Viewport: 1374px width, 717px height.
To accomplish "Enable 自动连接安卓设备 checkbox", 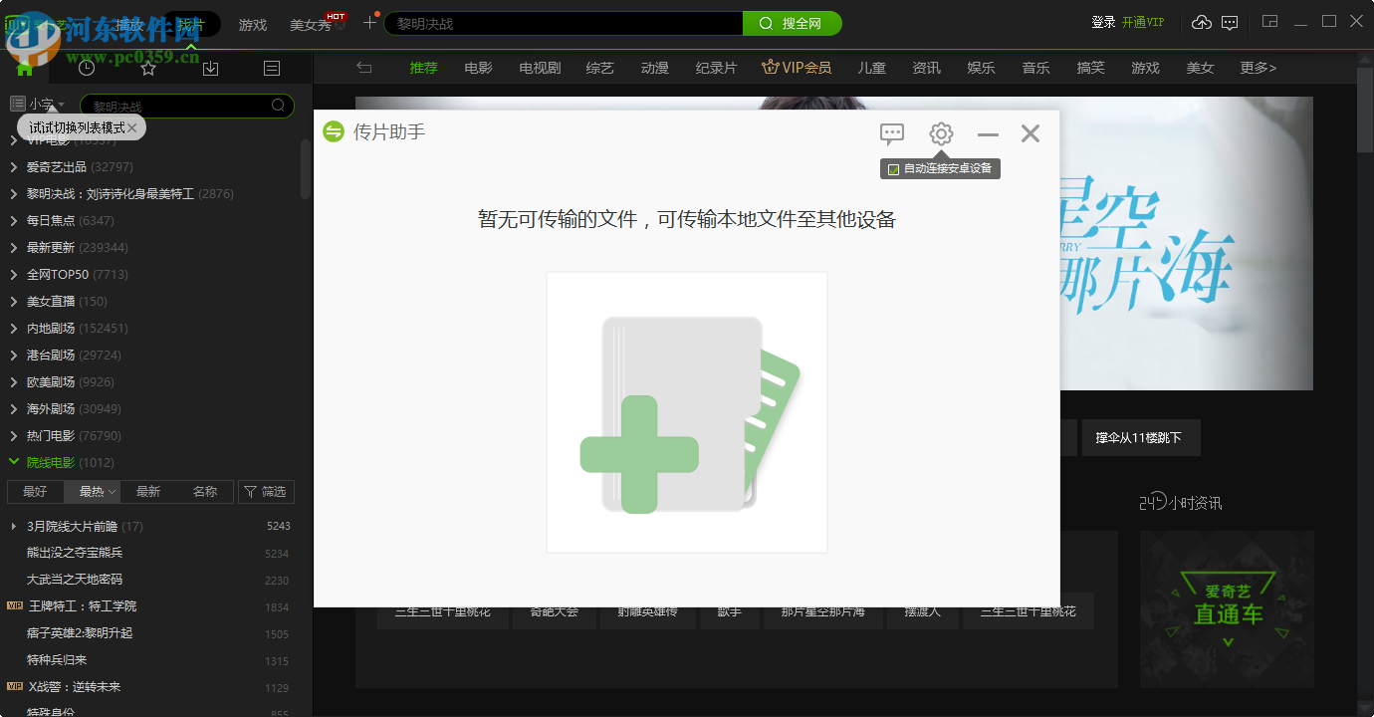I will [x=892, y=169].
